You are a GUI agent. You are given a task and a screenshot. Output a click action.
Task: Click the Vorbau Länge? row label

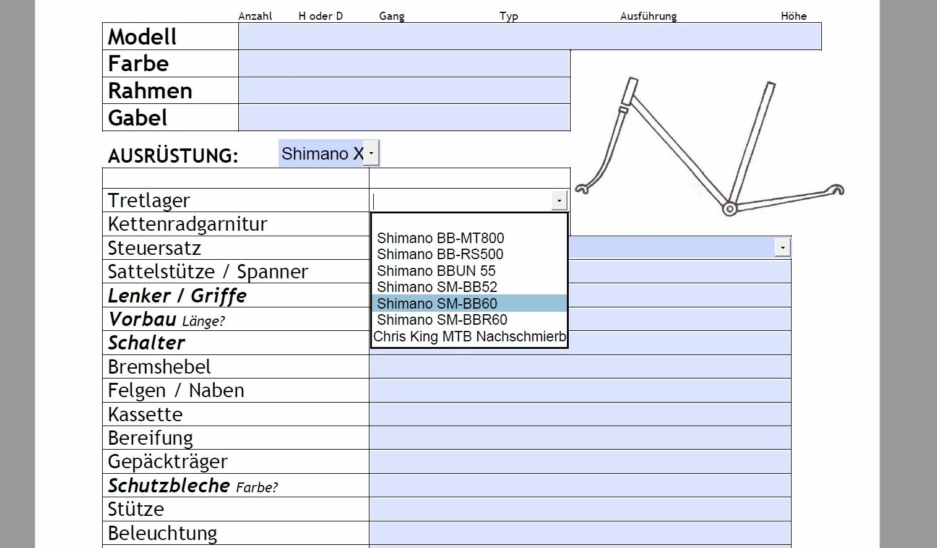pyautogui.click(x=166, y=319)
